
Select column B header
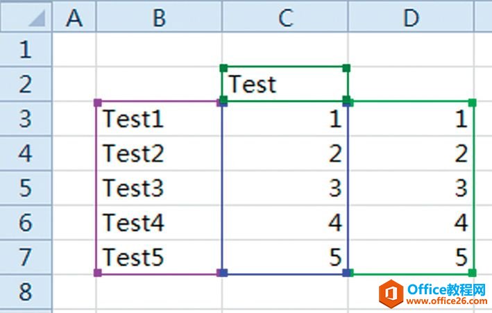click(x=159, y=17)
